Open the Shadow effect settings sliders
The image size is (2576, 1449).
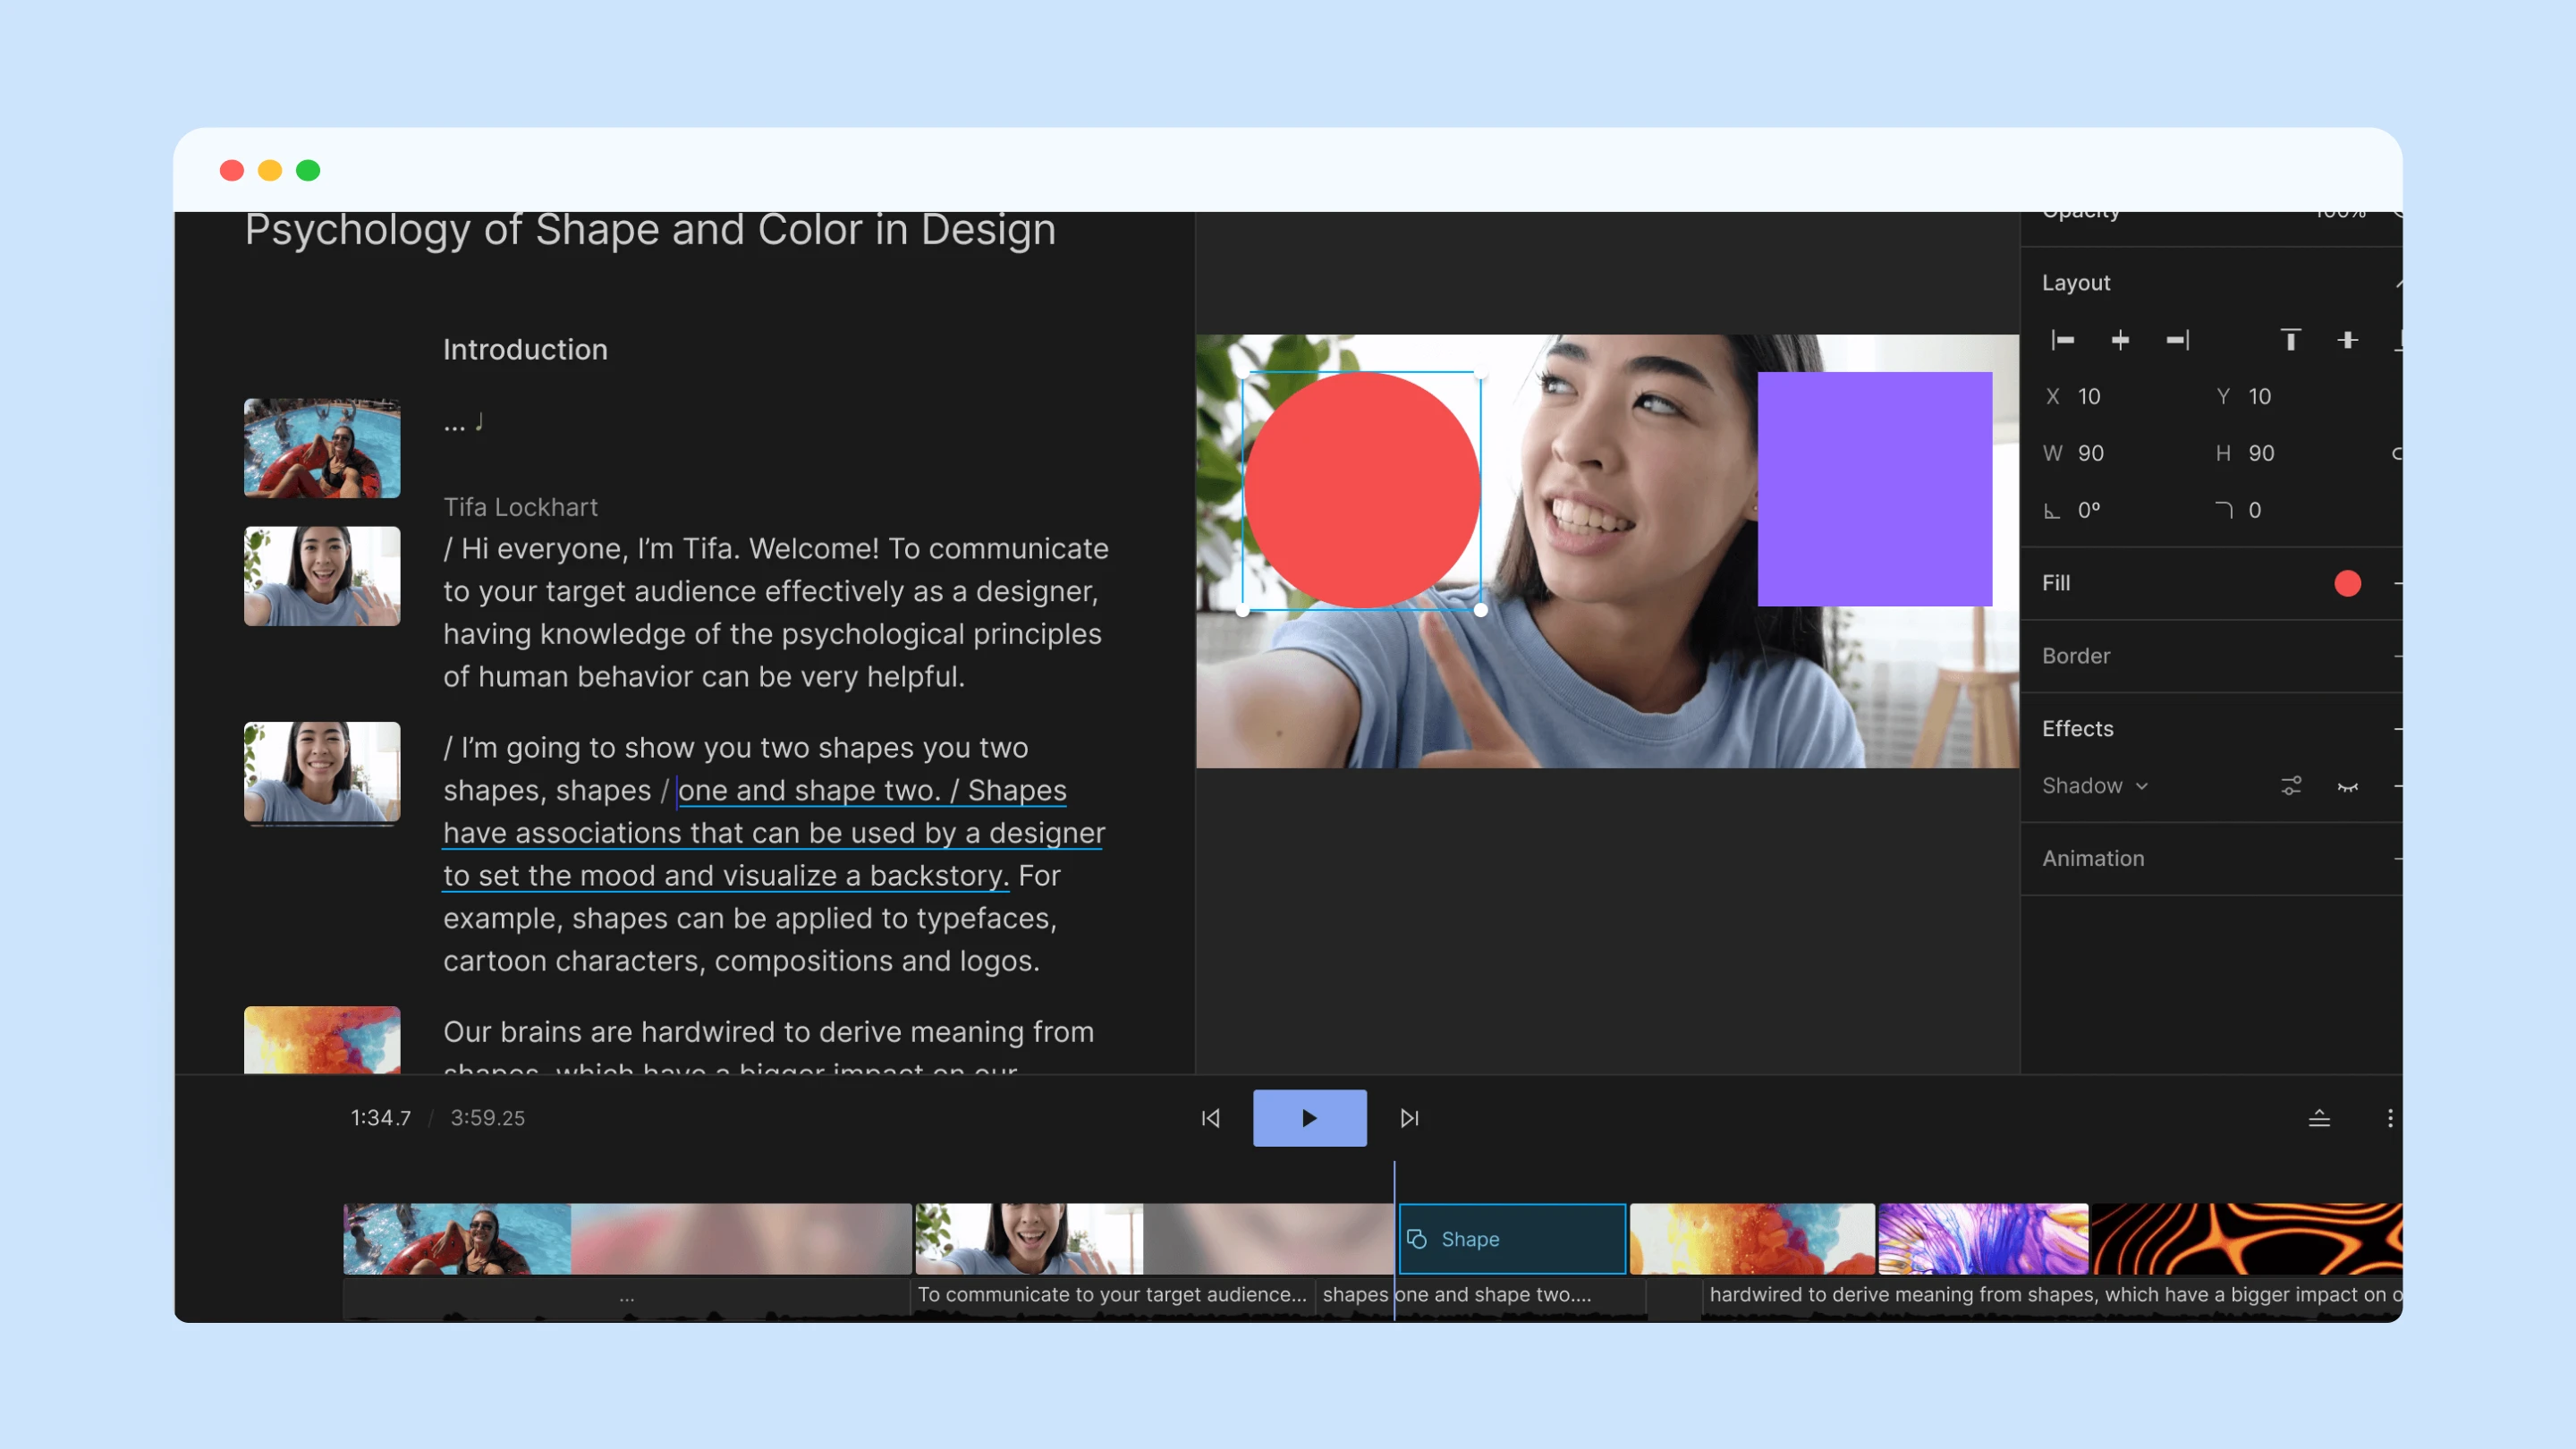pyautogui.click(x=2290, y=786)
